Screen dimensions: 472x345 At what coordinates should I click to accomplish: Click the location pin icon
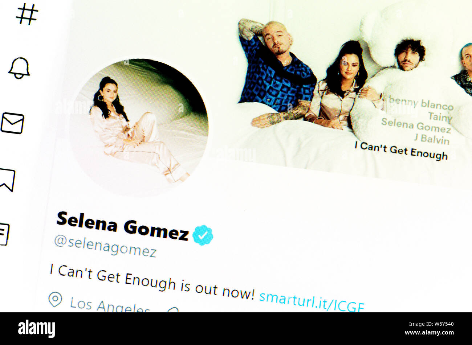[x=55, y=300]
